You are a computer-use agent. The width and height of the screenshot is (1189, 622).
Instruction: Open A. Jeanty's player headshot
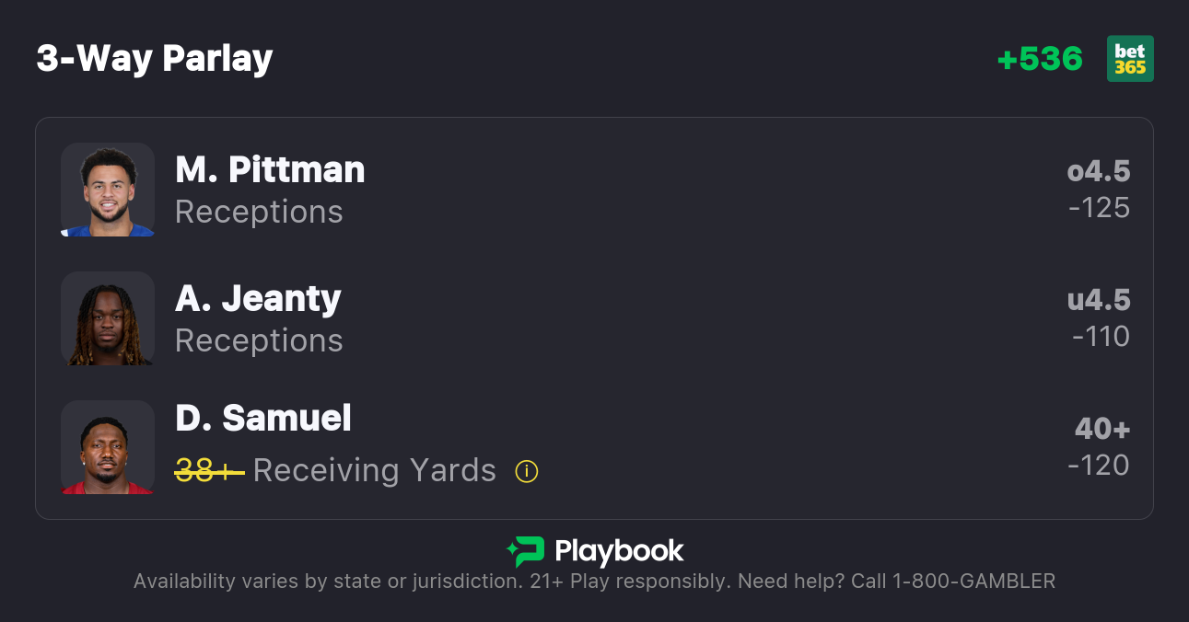(x=108, y=318)
